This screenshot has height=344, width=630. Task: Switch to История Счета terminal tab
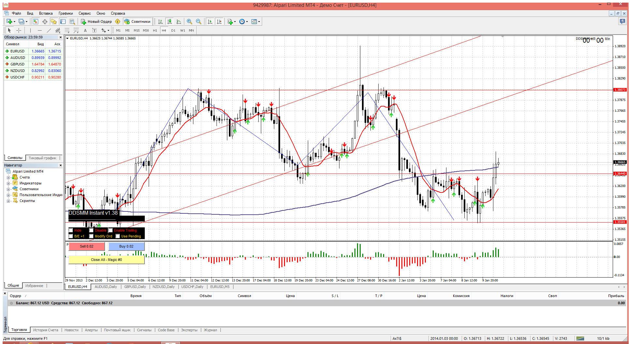pyautogui.click(x=46, y=330)
